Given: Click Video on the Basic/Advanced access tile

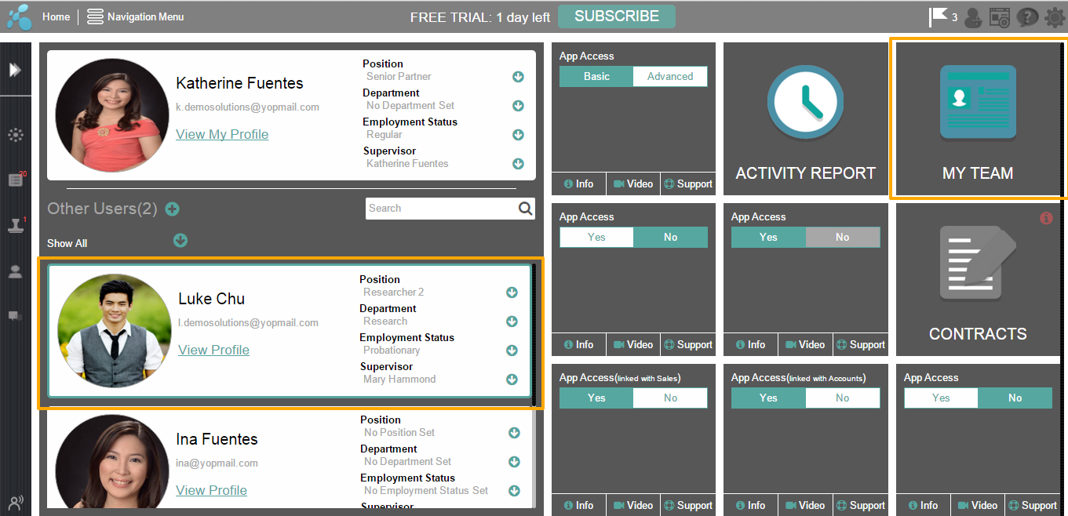Looking at the screenshot, I should 633,184.
